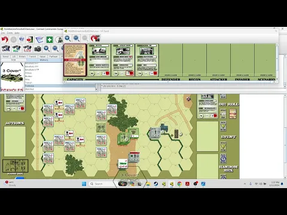Viewport: 287px width, 215px height.
Task: Click the red arrow icon in US Hand
Action: 95,38
